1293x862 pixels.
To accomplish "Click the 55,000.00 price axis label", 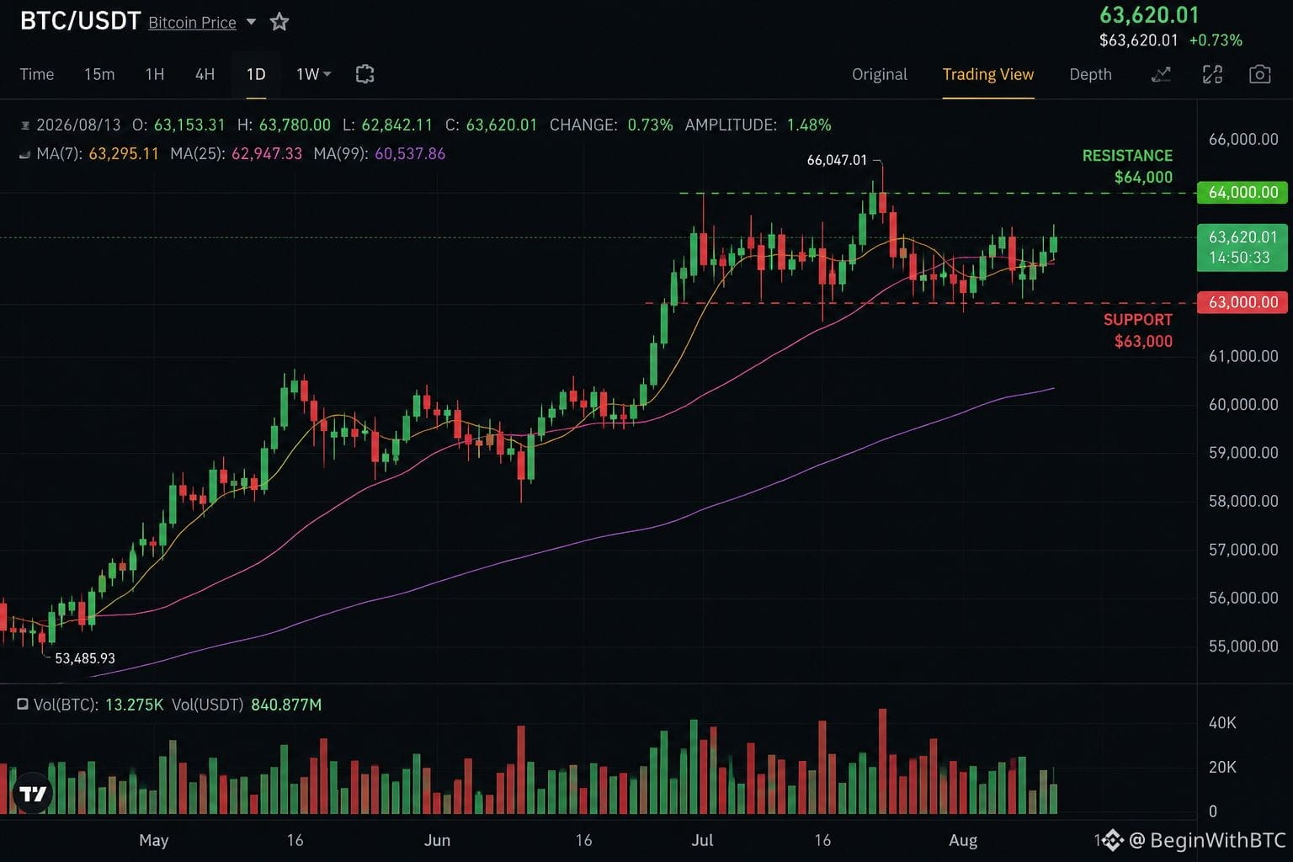I will [x=1243, y=646].
